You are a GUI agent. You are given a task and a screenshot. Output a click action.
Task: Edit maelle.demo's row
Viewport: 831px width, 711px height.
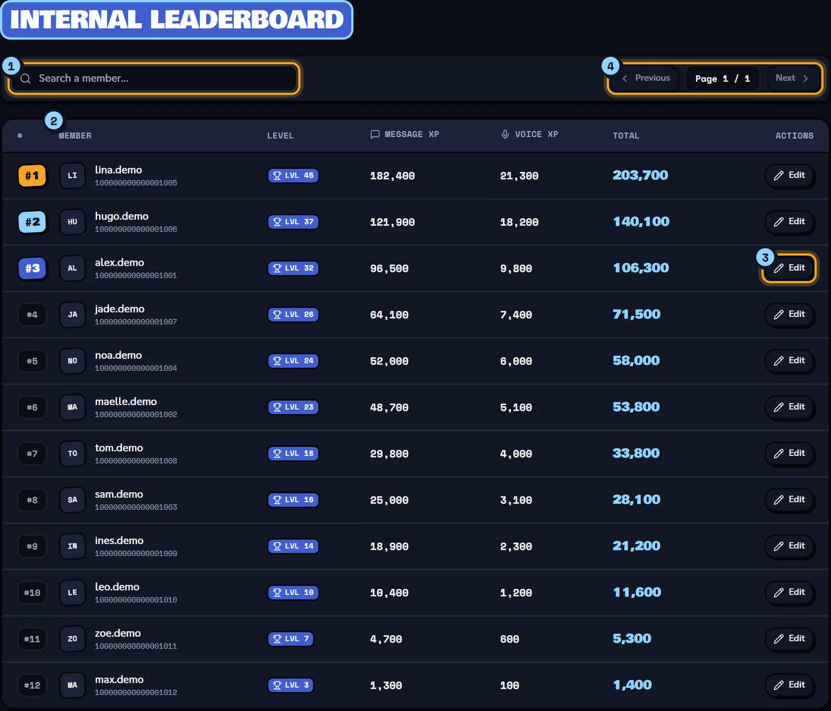tap(789, 407)
